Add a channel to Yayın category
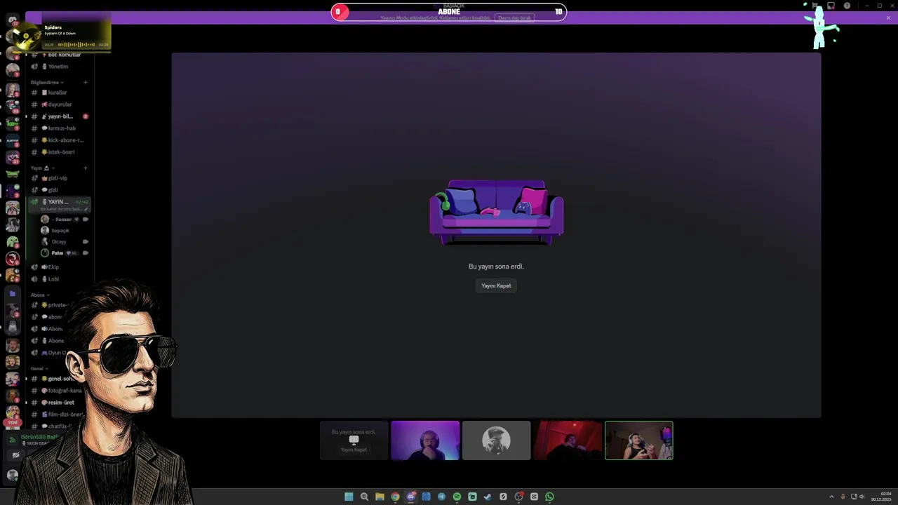Viewport: 898px width, 505px height. (86, 168)
